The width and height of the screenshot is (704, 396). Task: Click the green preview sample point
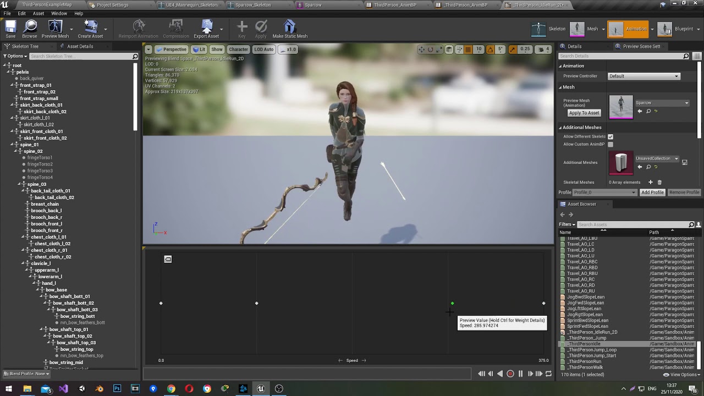(452, 303)
